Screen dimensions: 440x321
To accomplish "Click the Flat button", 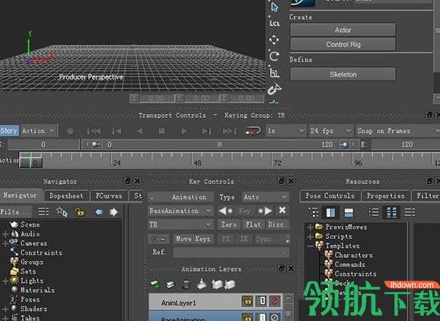I will pos(253,224).
